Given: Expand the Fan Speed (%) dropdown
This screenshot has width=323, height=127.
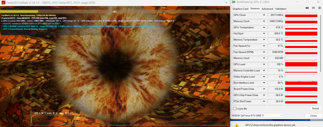Looking at the screenshot, I should pos(264,46).
